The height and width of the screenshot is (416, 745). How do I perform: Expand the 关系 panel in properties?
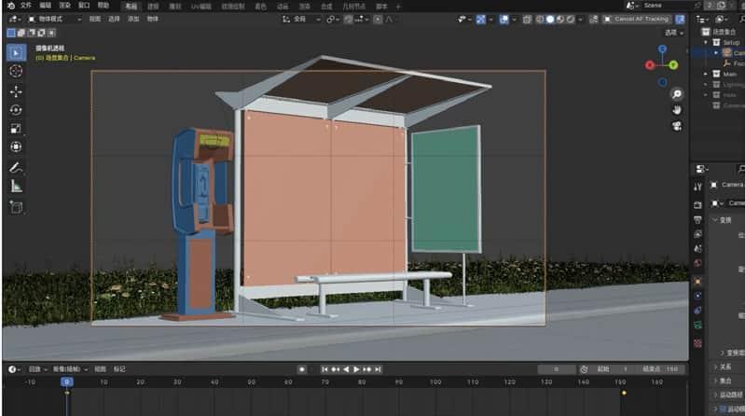point(723,367)
